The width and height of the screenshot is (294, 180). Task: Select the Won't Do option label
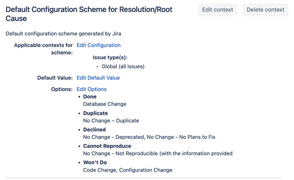(x=95, y=162)
